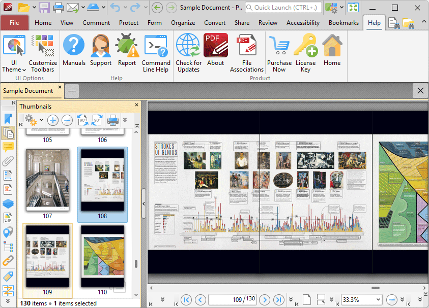Open the Manuals help icon
429x308 pixels.
coord(74,51)
